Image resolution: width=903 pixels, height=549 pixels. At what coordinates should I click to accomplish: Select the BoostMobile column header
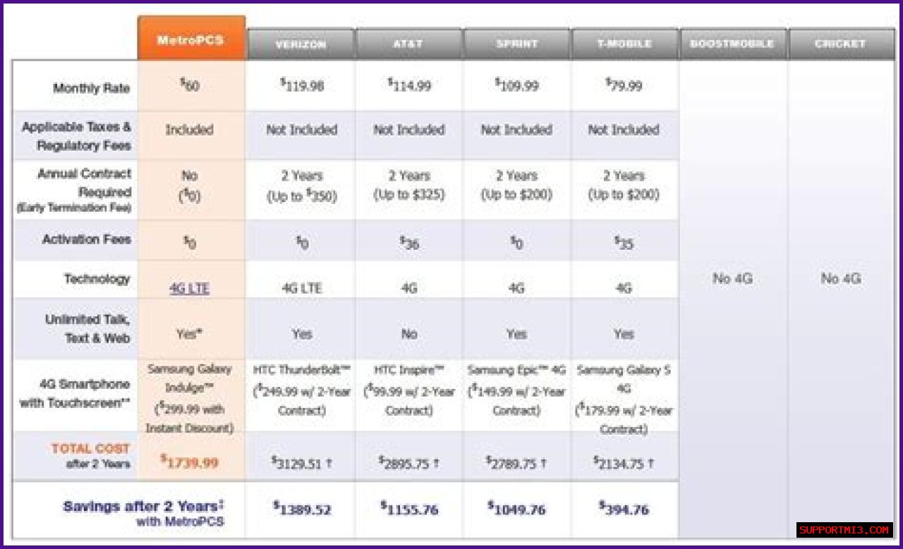coord(733,44)
